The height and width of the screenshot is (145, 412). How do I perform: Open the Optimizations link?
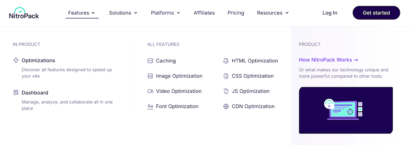[38, 60]
